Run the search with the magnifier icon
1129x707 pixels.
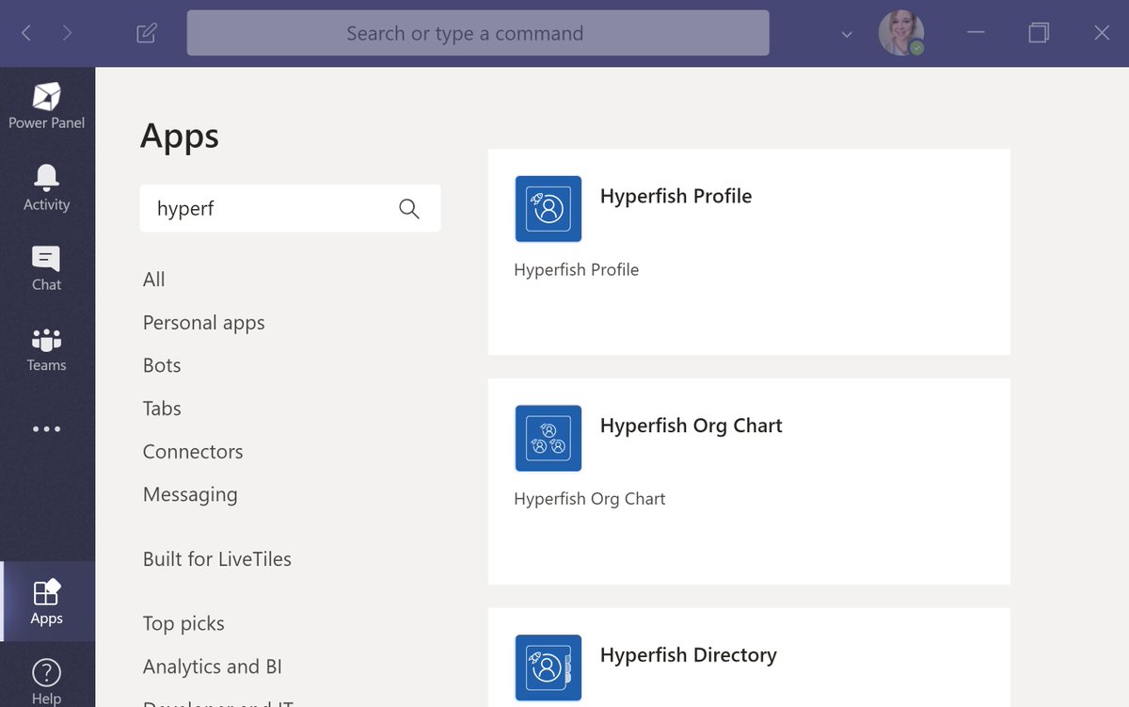409,208
